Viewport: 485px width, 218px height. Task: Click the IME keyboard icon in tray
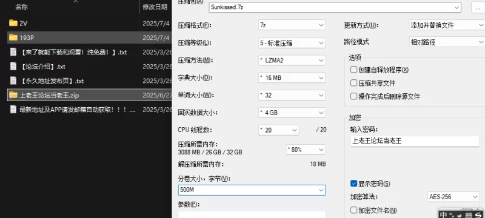click(x=469, y=215)
